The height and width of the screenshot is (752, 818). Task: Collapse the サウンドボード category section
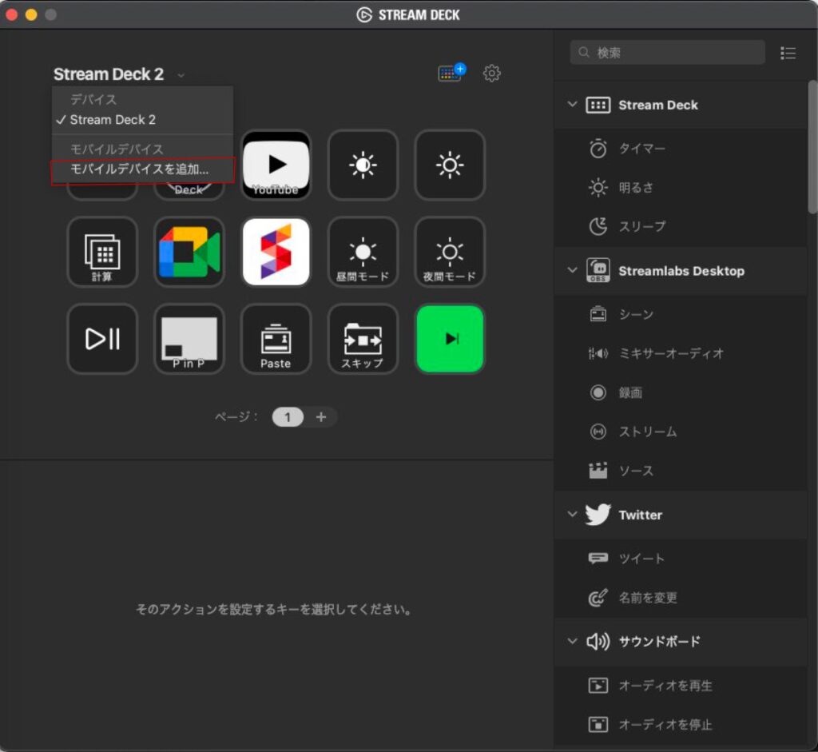pos(572,642)
